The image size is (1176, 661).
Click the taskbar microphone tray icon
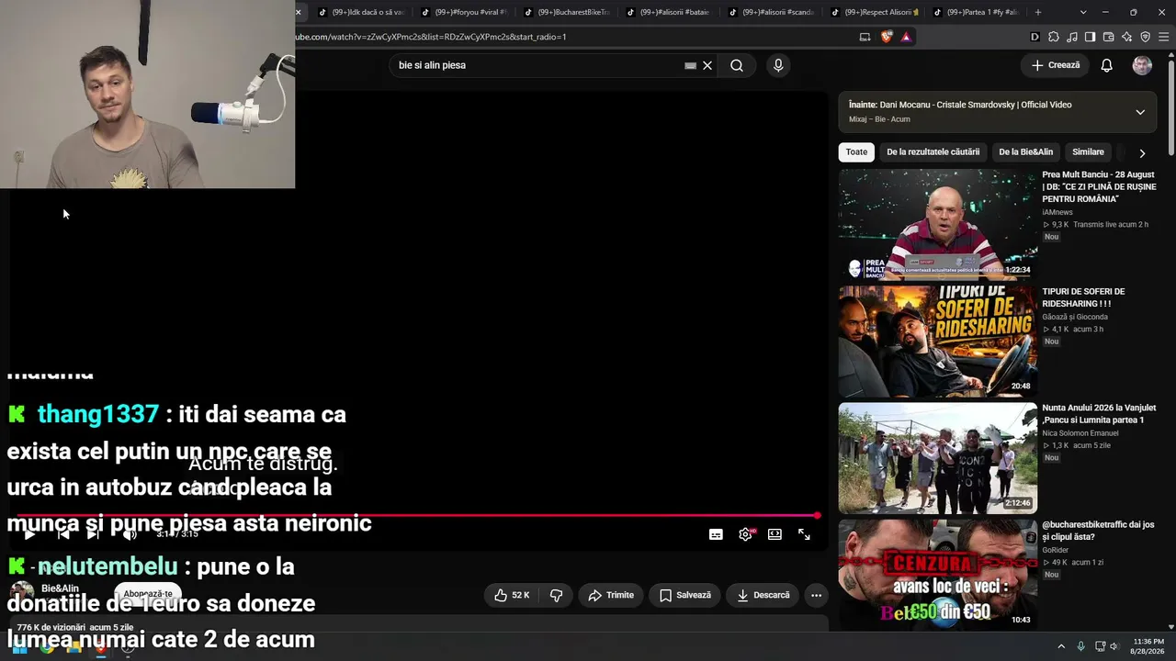tap(1080, 646)
